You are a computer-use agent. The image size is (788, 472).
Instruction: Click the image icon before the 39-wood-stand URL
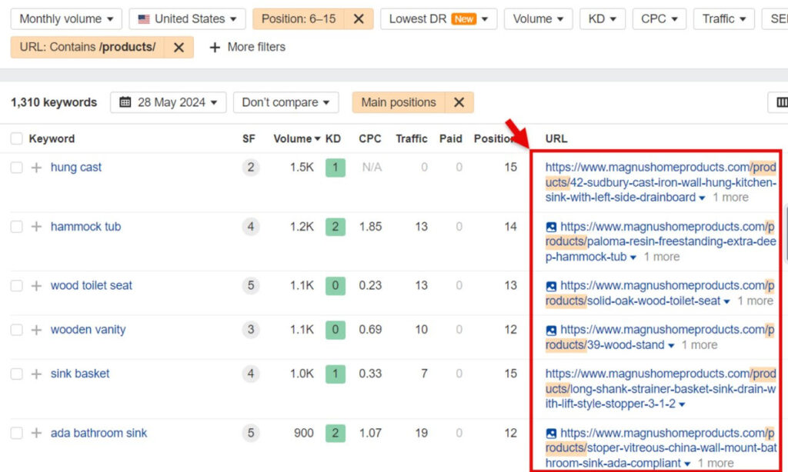551,331
